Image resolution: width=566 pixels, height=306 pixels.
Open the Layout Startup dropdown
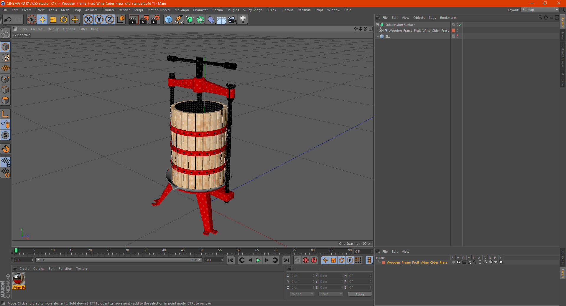coord(540,10)
